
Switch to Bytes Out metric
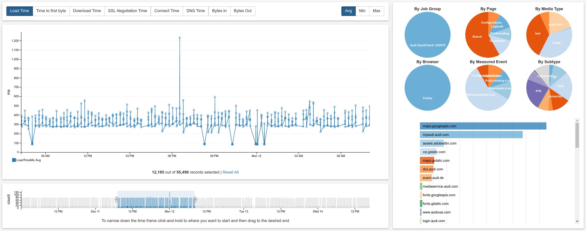click(243, 11)
